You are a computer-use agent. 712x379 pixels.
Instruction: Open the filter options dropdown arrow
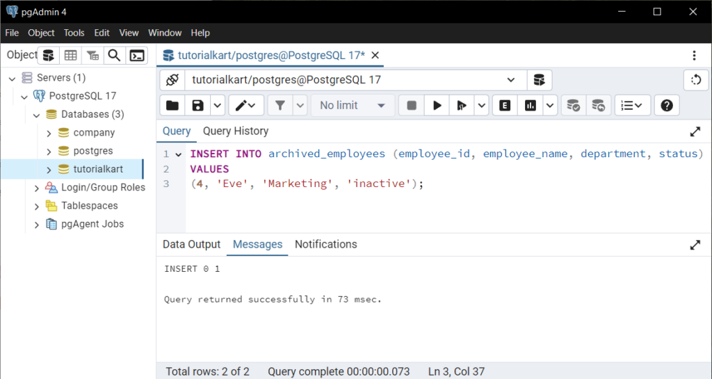(x=300, y=106)
